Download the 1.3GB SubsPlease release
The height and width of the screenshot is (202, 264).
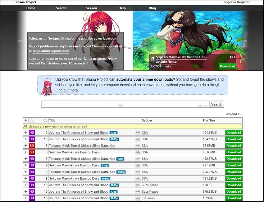[x=234, y=185]
